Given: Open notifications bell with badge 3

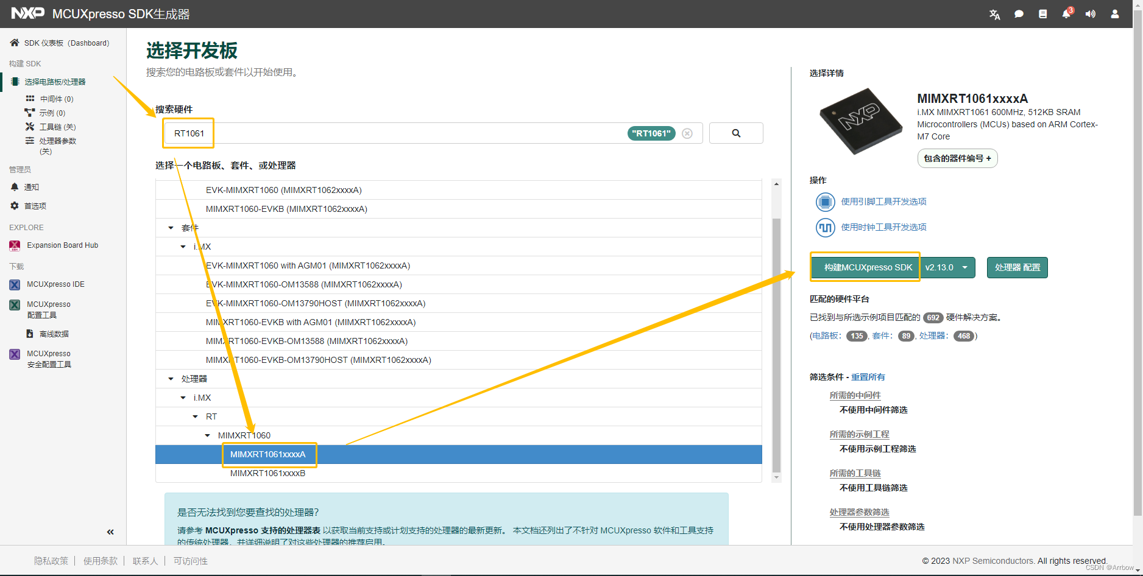Looking at the screenshot, I should click(x=1066, y=13).
